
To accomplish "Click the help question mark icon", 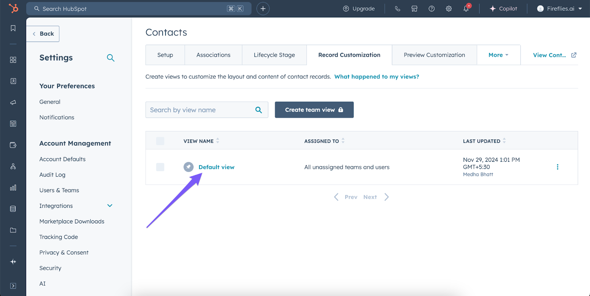I will click(x=431, y=9).
